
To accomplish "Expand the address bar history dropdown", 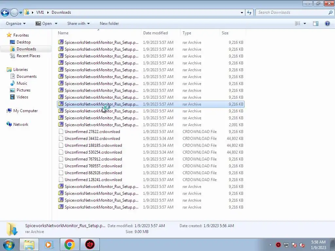I will click(x=242, y=13).
